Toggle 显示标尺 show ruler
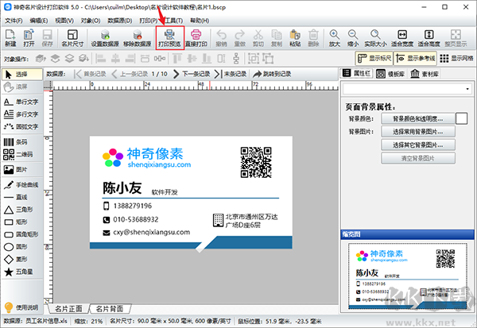 coord(374,58)
